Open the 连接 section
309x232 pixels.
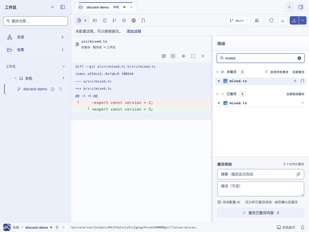coord(36,37)
